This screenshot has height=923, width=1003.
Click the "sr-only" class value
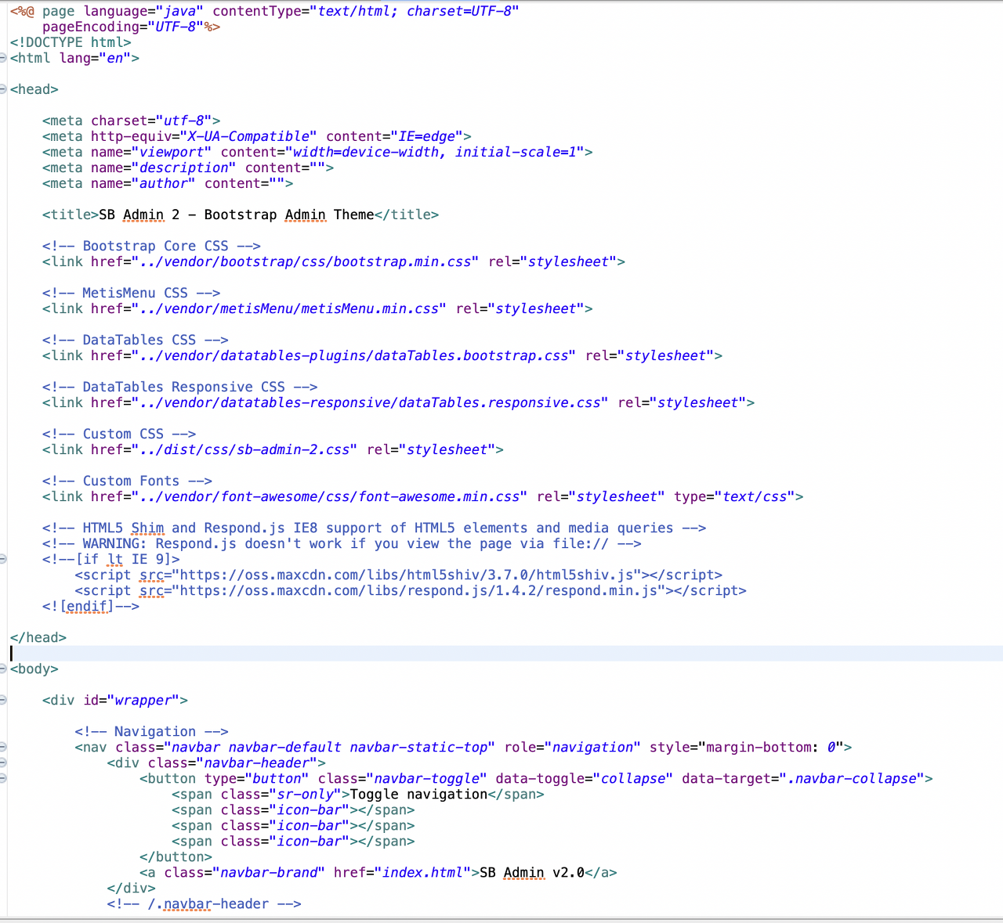(x=305, y=794)
